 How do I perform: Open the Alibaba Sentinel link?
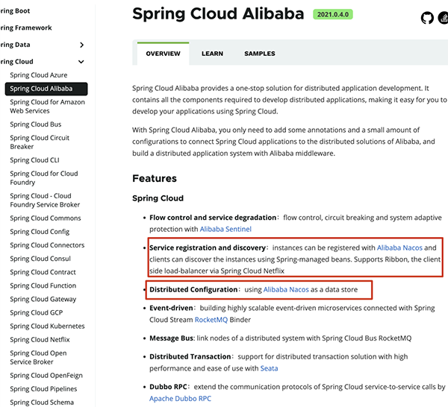click(225, 229)
